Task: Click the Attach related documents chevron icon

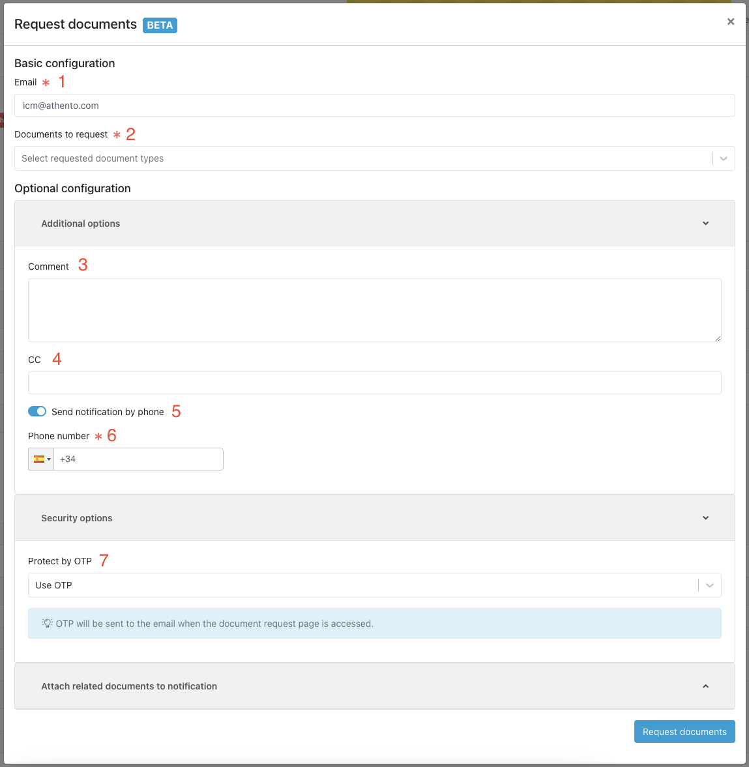Action: point(705,686)
